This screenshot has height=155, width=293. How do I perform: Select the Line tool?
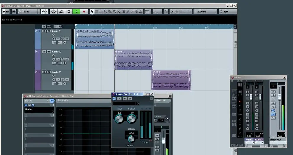(x=132, y=12)
